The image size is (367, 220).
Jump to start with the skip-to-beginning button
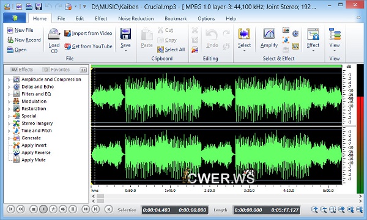[10, 209]
